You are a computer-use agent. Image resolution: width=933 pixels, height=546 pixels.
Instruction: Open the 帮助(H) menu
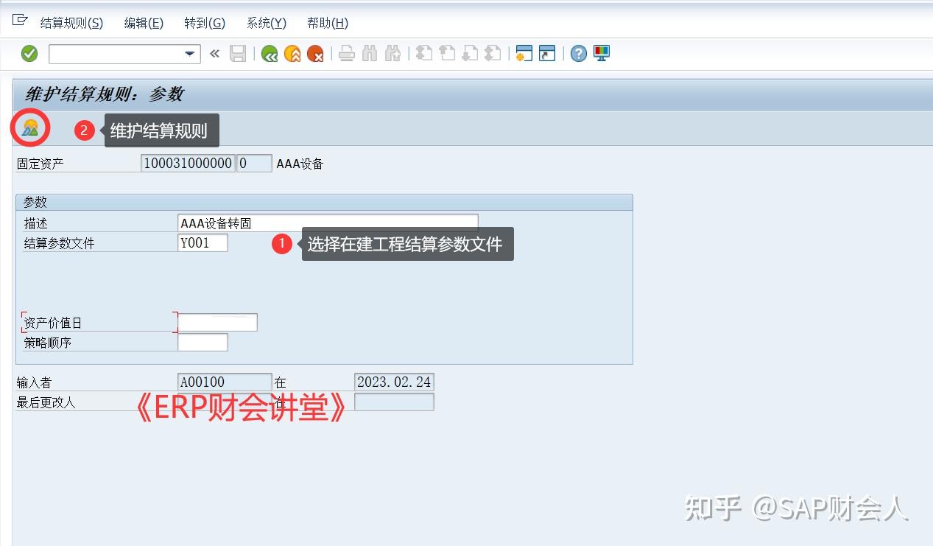point(327,23)
